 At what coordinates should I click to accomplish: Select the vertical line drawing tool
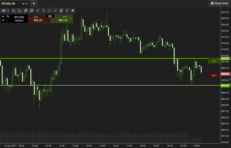click(x=44, y=10)
